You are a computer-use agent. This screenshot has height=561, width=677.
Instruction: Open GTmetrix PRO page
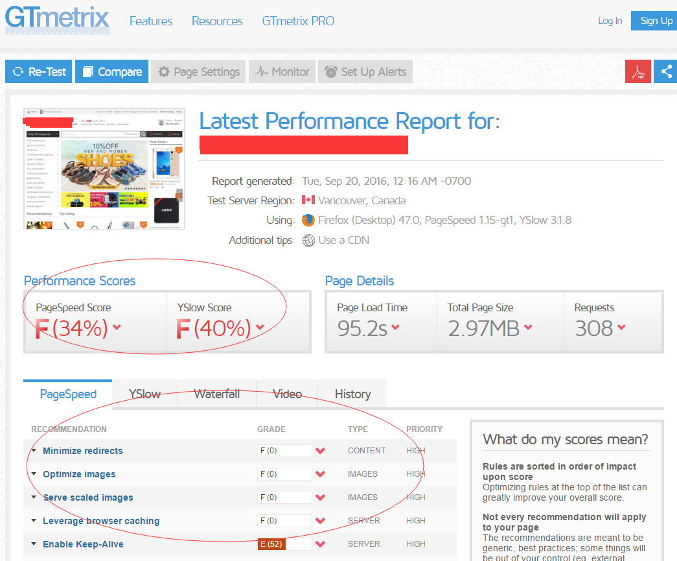point(298,21)
